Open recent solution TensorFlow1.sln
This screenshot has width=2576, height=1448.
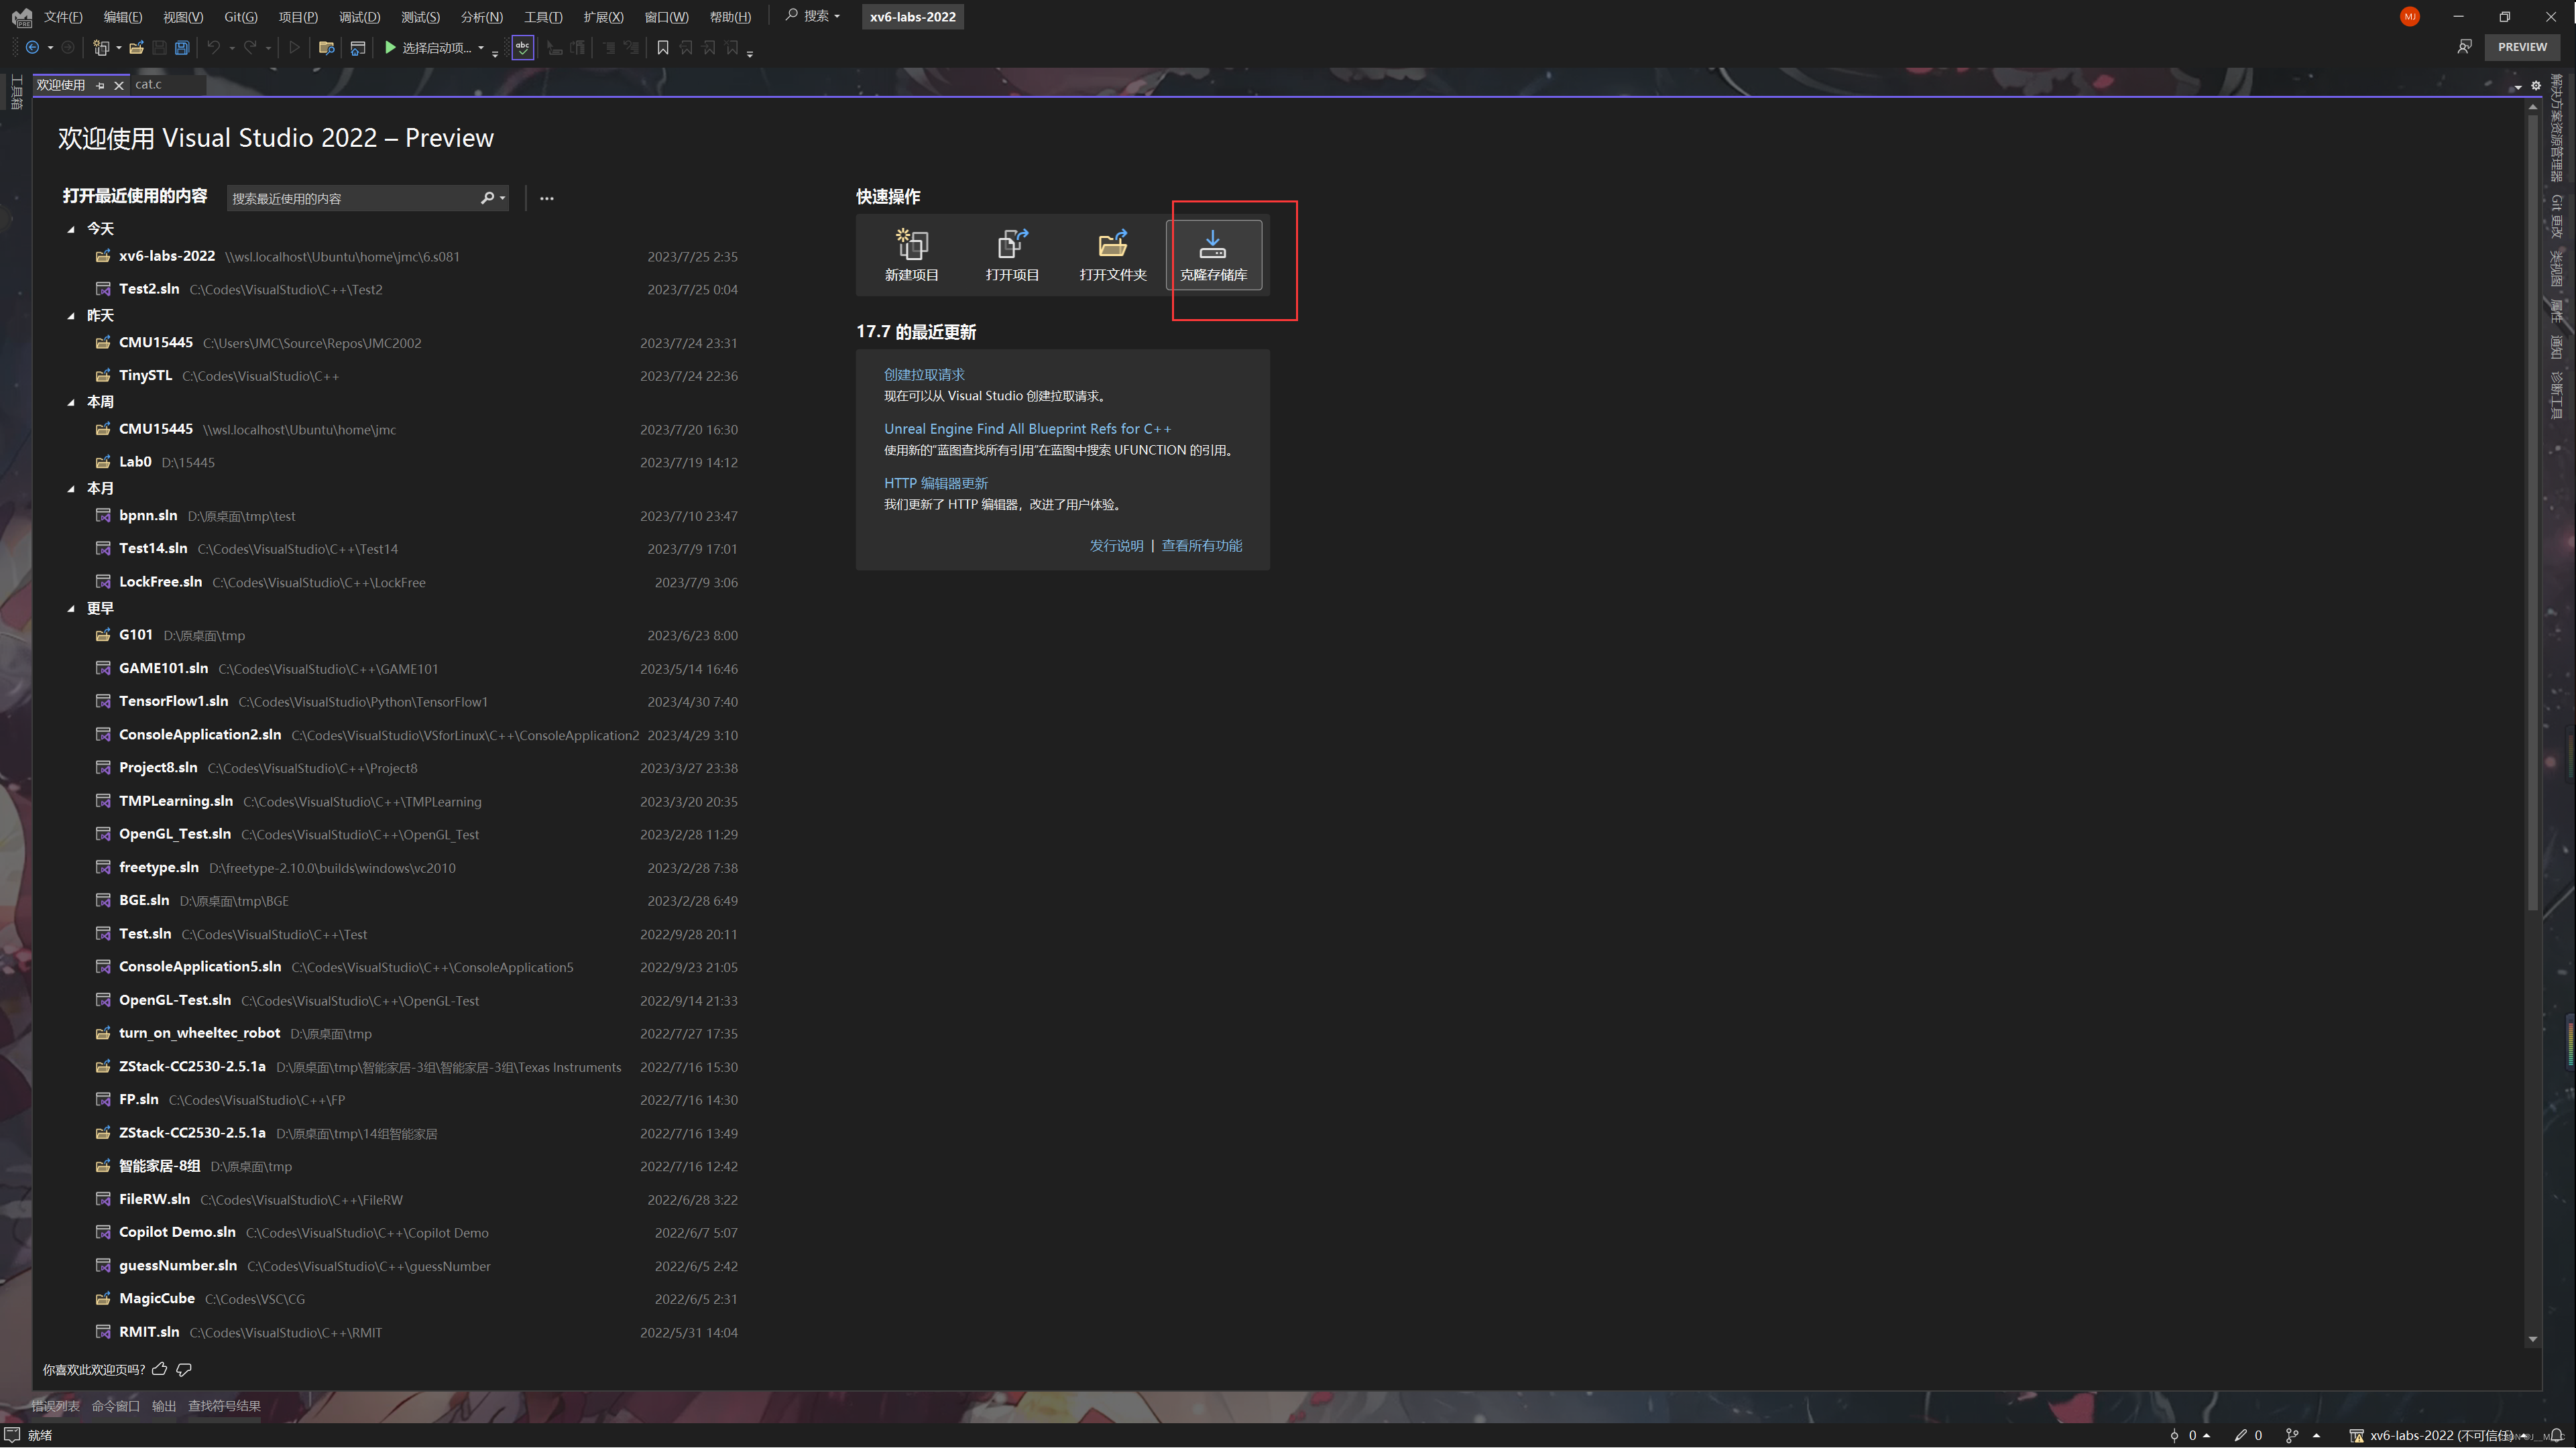tap(416, 701)
